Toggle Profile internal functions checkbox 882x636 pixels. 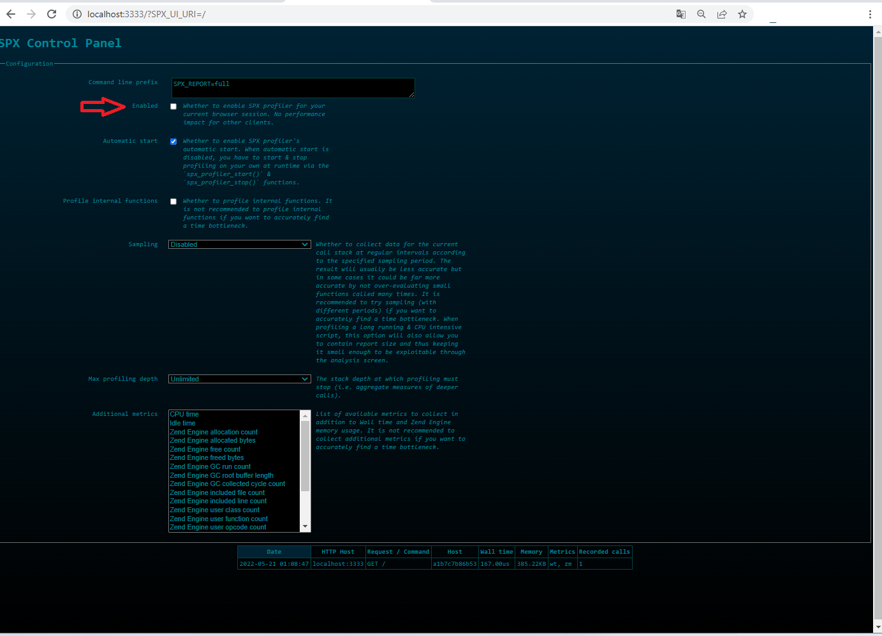point(173,202)
